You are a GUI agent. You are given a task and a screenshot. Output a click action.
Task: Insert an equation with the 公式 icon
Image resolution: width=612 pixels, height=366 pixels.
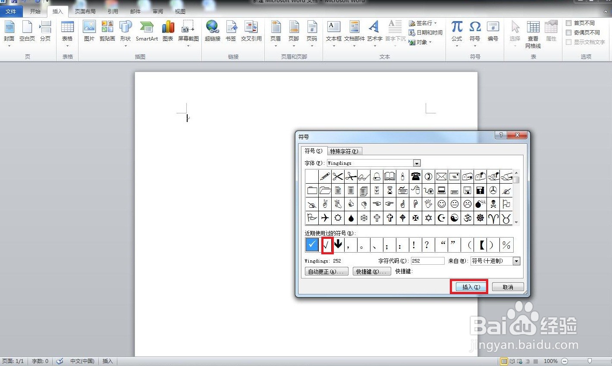(x=456, y=30)
